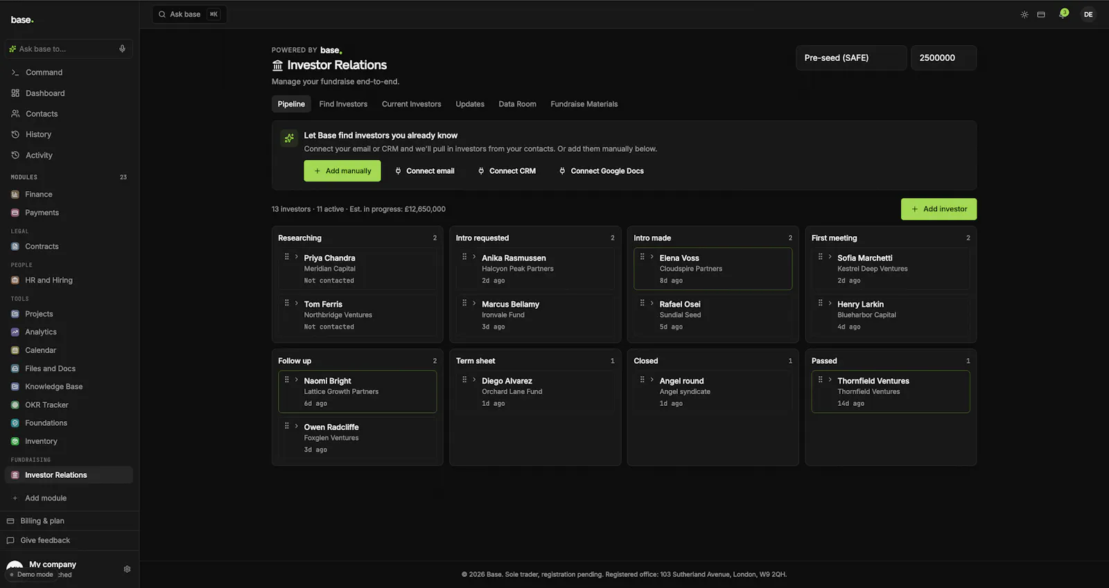The height and width of the screenshot is (588, 1109).
Task: Open the Knowledge Base icon
Action: 15,387
